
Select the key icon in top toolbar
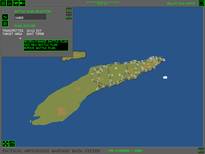coord(22,3)
